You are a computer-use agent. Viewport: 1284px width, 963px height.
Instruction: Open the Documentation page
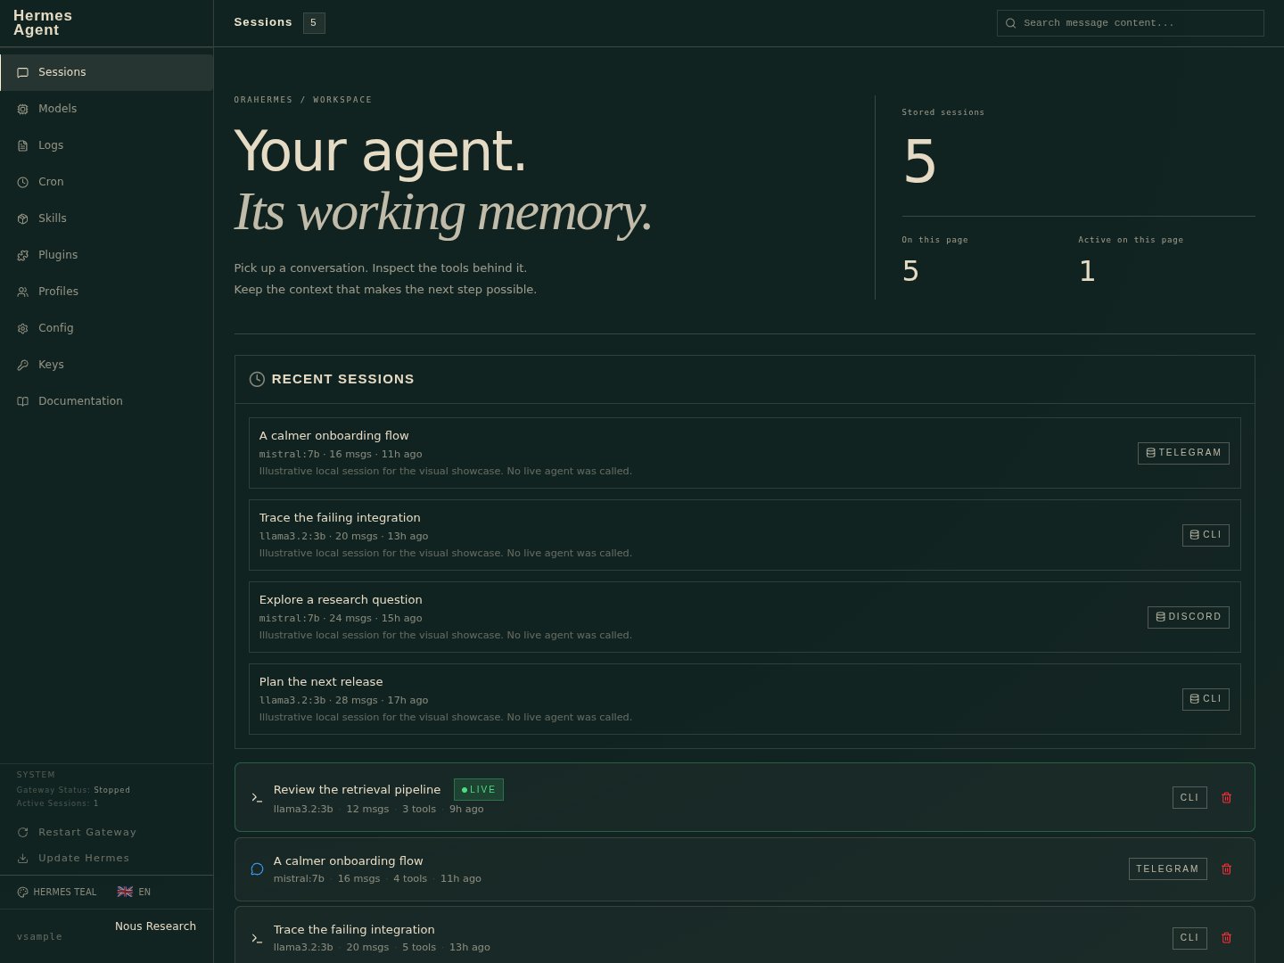106,401
